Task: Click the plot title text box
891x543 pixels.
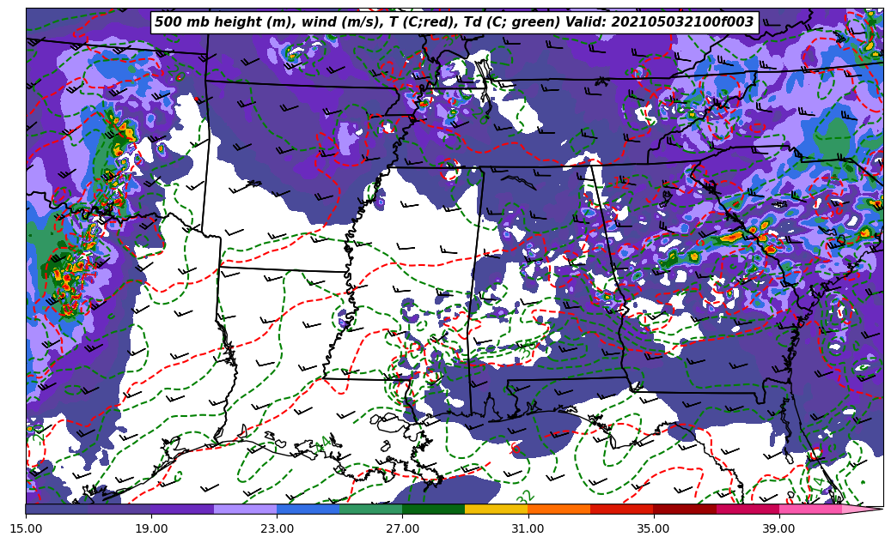Action: (x=454, y=22)
